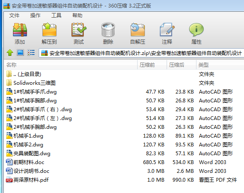Click the file name 2#机械手手爪（右）.dwg

click(x=42, y=110)
